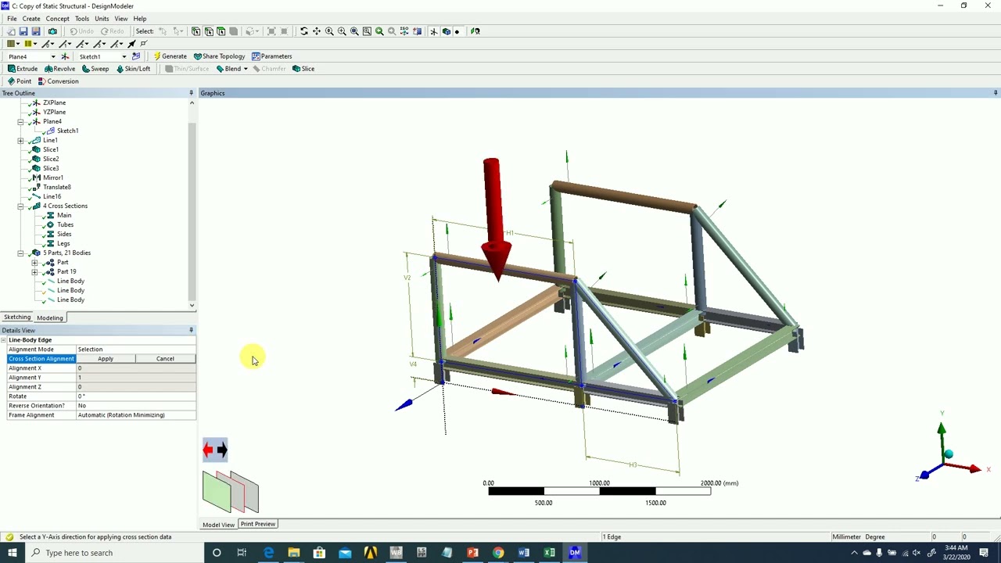1001x563 pixels.
Task: Click the cyan isometric ball on triad
Action: (x=949, y=454)
